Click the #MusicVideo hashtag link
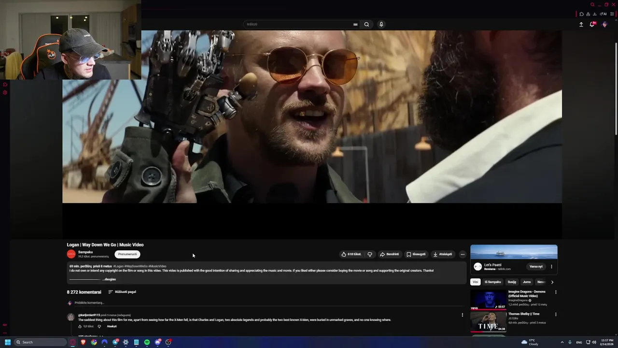618x348 pixels. coord(157,266)
